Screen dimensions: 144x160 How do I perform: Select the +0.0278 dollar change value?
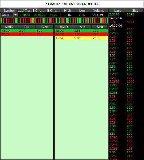39,15
